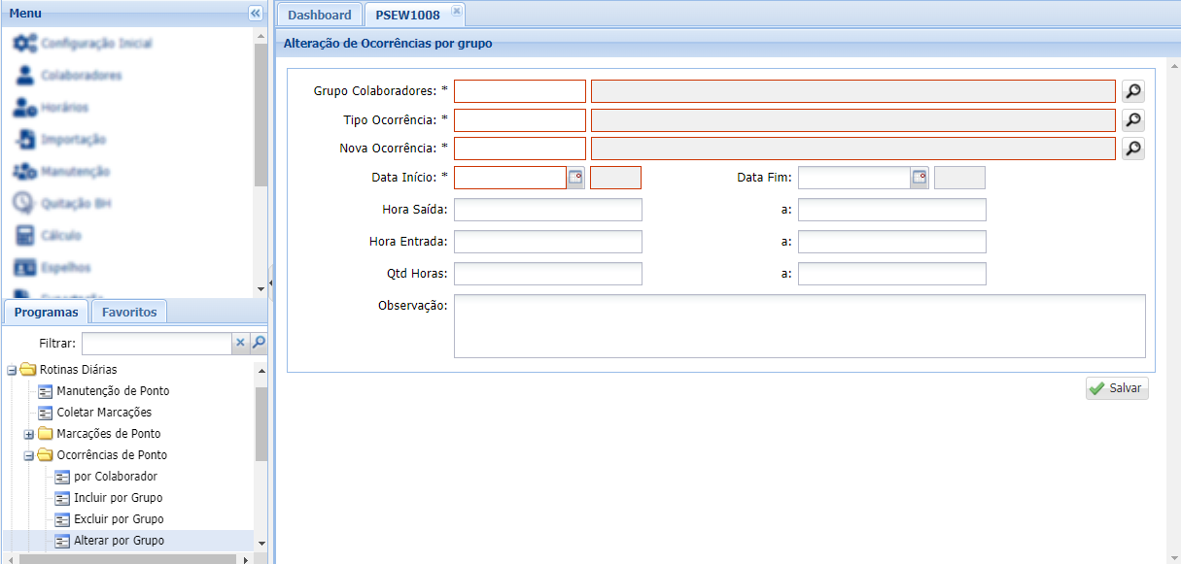Clear the Filtrar text with X icon

[240, 343]
